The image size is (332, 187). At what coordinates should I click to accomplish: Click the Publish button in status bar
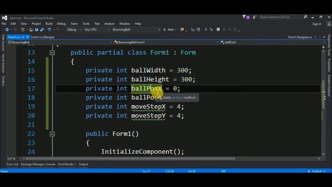(317, 171)
